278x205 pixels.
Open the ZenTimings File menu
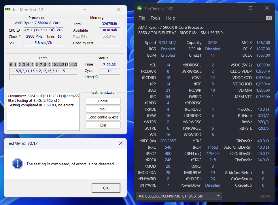[x=142, y=18]
